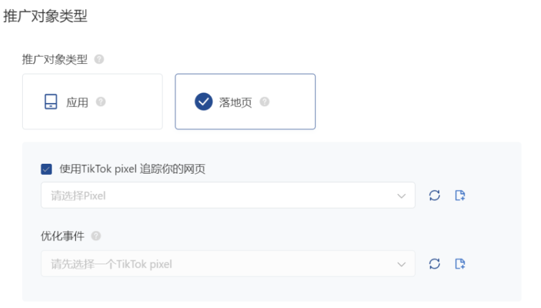The width and height of the screenshot is (541, 308).
Task: Click chevron arrow of 优化事件 dropdown
Action: pyautogui.click(x=401, y=264)
